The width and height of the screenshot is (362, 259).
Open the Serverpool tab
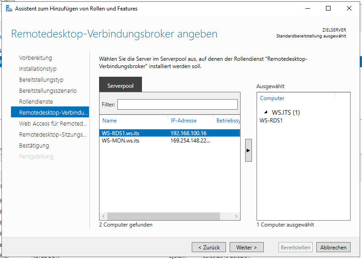click(121, 85)
